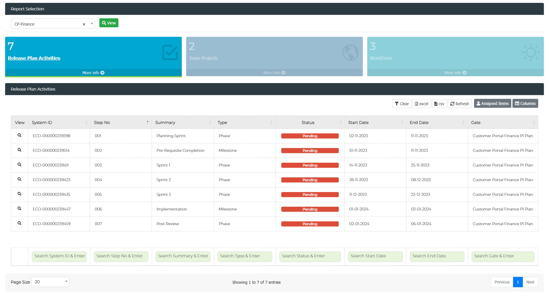Click magnifier icon for Sprint 2 row
This screenshot has width=549, height=299.
19,179
